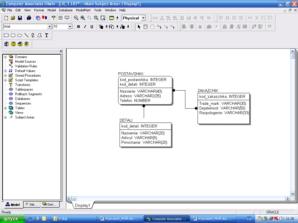
Task: Open Stored Procedures in model explorer
Action: point(28,75)
